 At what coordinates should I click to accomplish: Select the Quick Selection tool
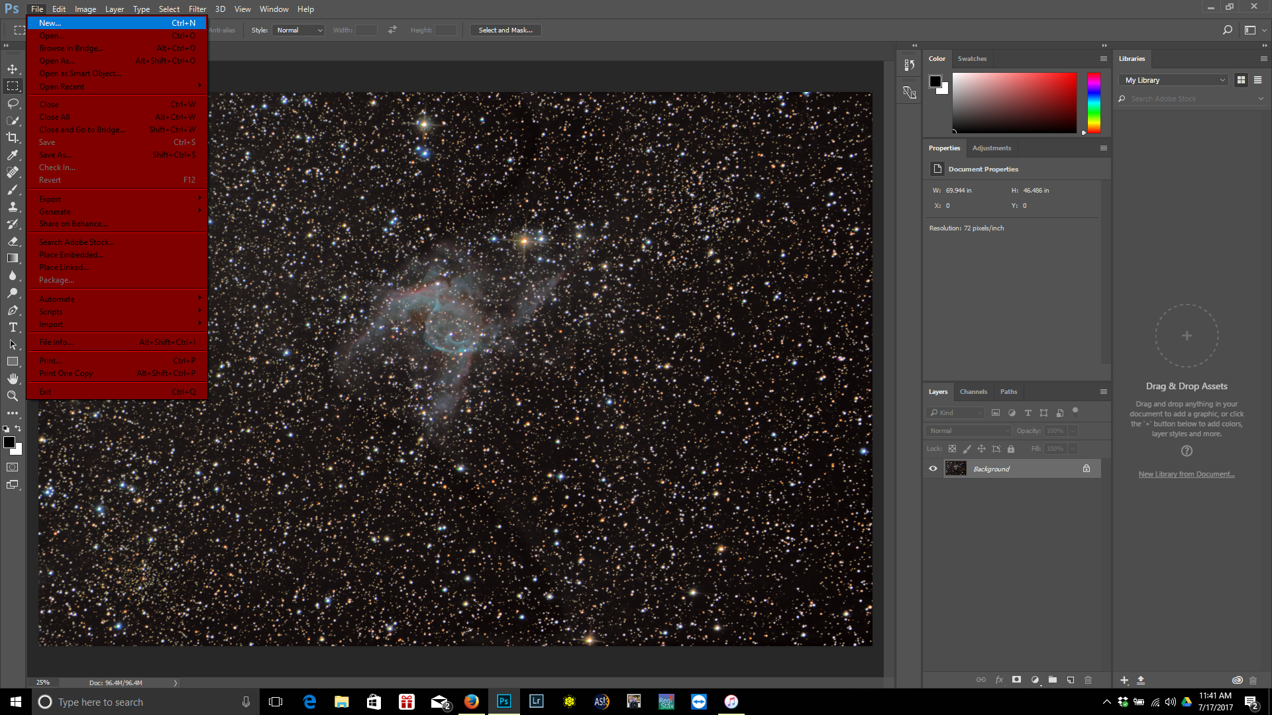[13, 120]
